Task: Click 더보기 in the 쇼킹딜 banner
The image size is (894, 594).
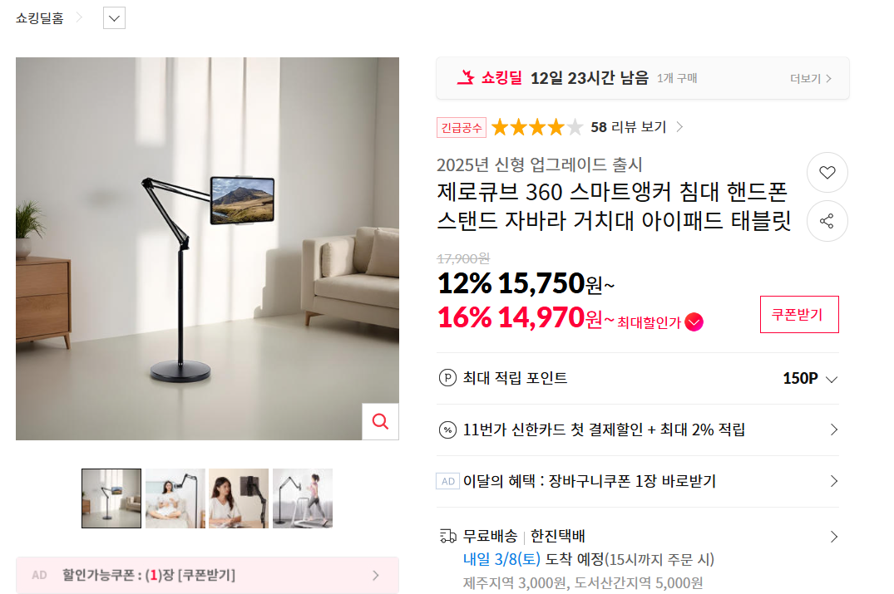Action: (x=810, y=79)
